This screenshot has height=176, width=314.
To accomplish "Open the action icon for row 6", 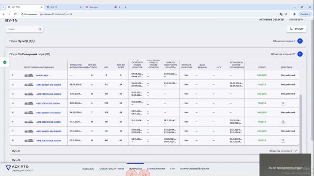I will click(x=283, y=122).
